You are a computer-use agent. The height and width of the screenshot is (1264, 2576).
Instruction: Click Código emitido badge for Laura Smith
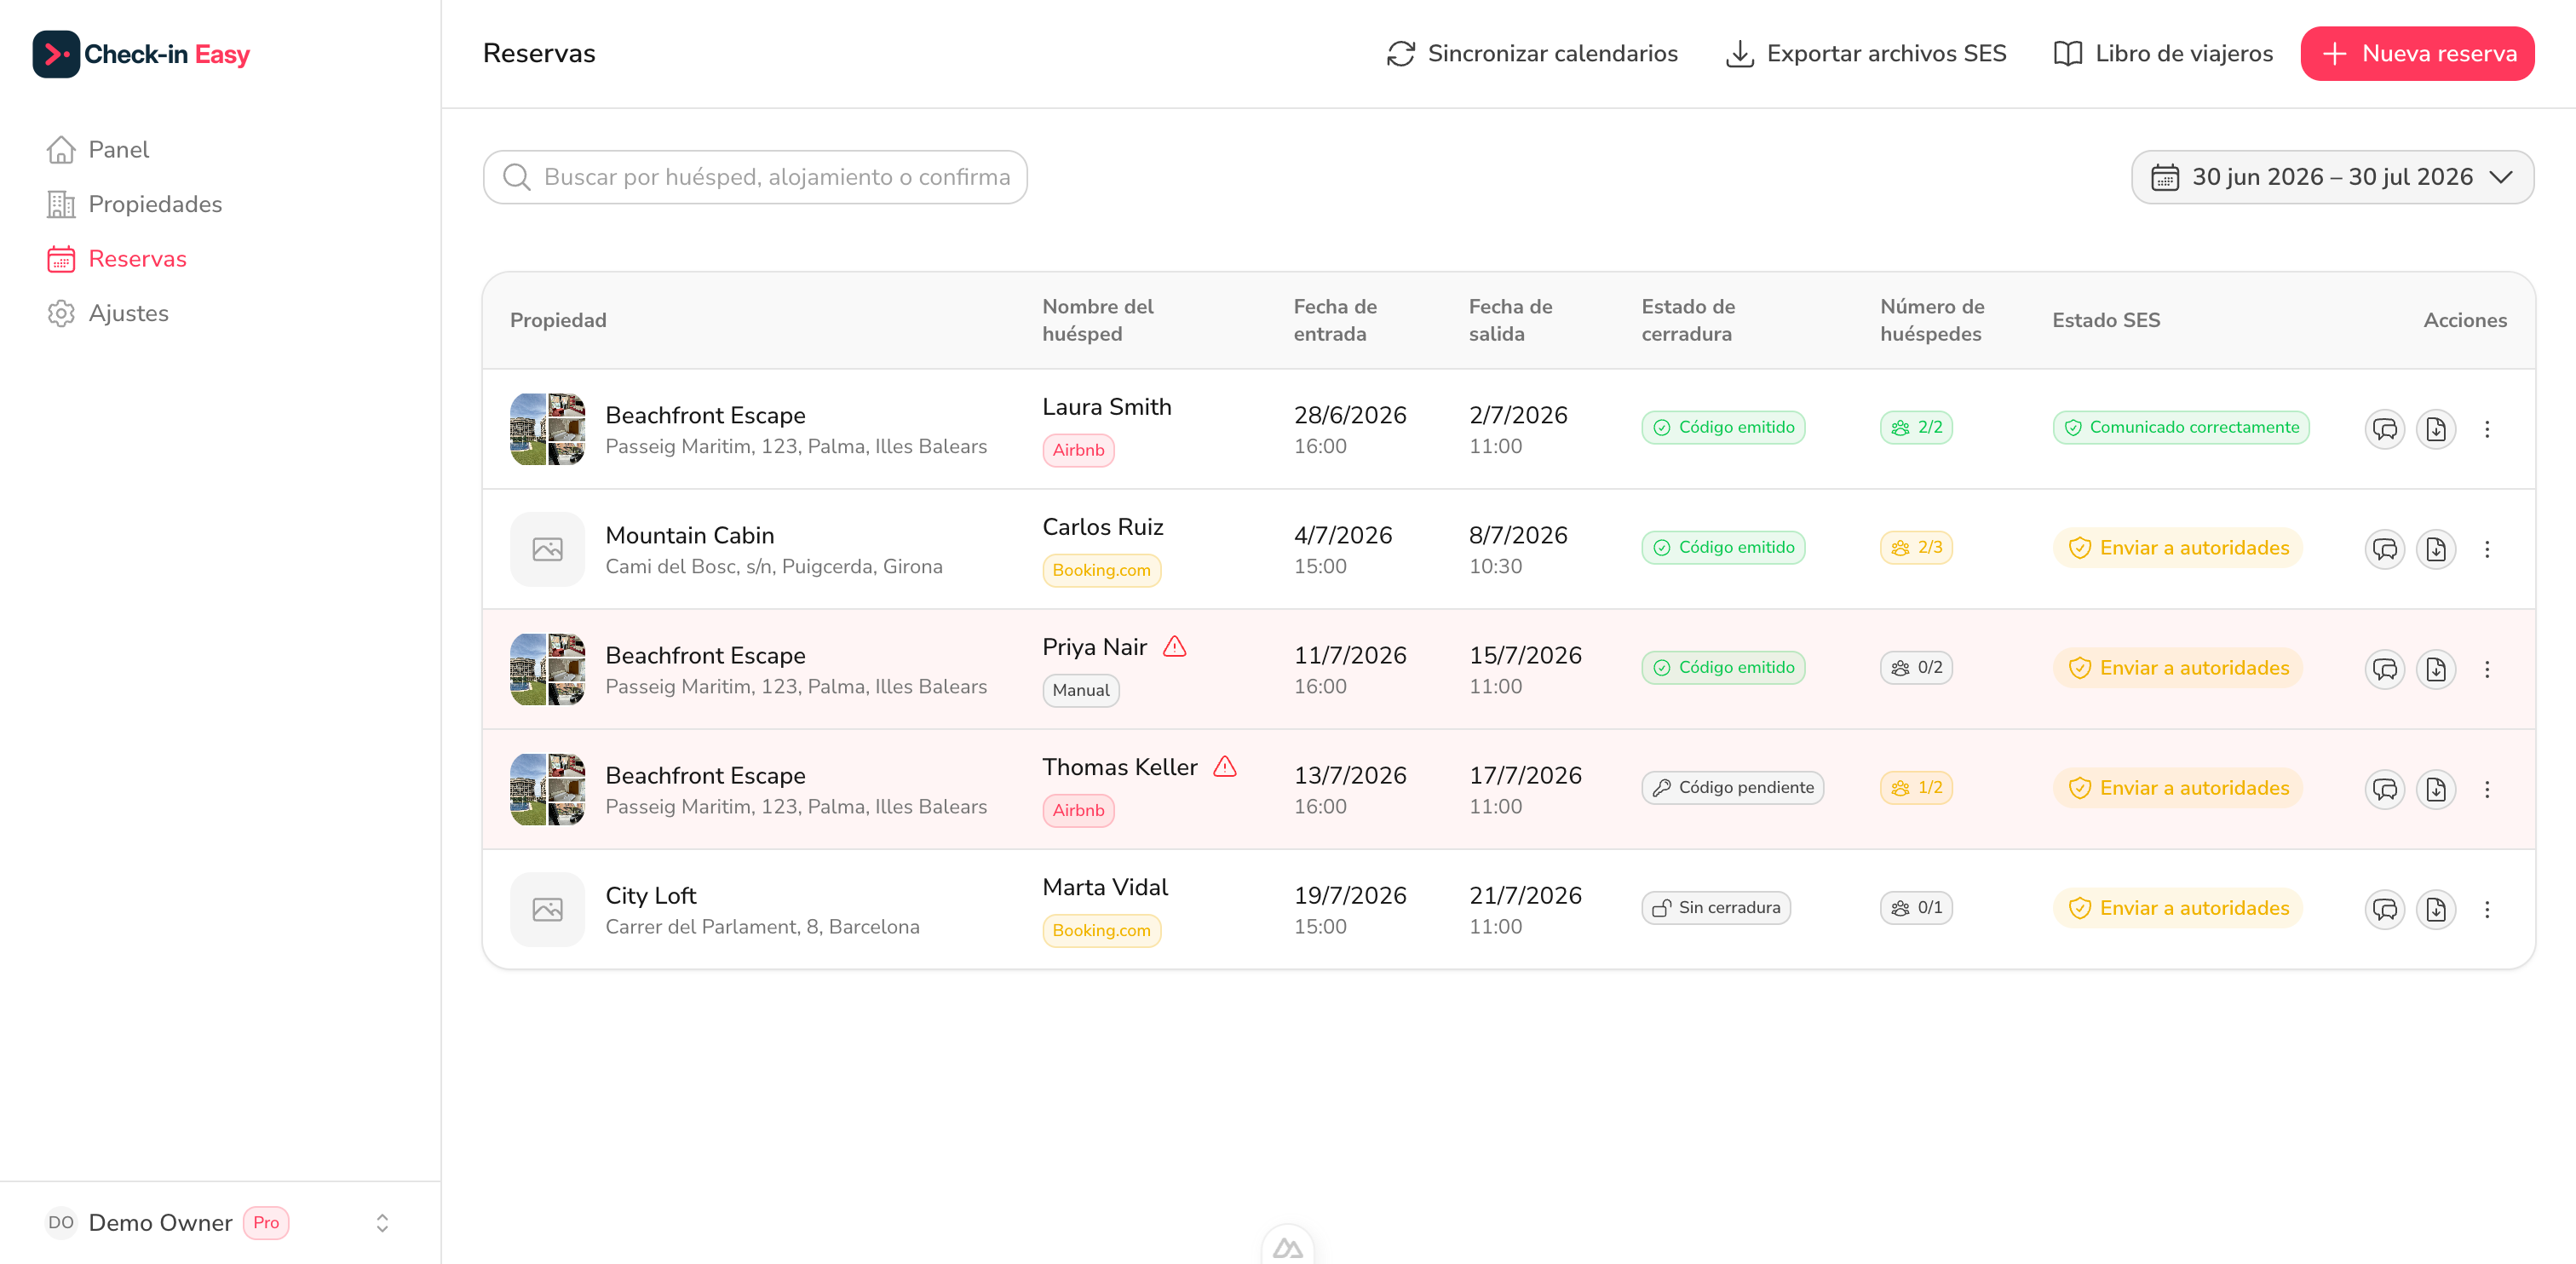point(1723,427)
